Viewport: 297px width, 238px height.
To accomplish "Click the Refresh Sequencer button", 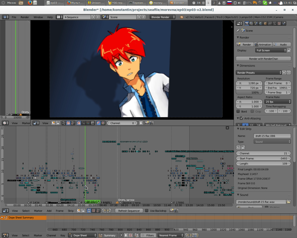I will (x=129, y=211).
